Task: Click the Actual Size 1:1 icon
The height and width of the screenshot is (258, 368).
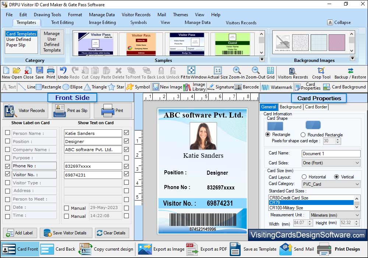Action: coord(218,70)
